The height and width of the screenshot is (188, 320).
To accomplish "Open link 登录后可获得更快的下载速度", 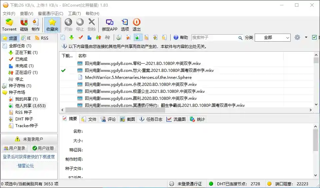I will 29,157.
